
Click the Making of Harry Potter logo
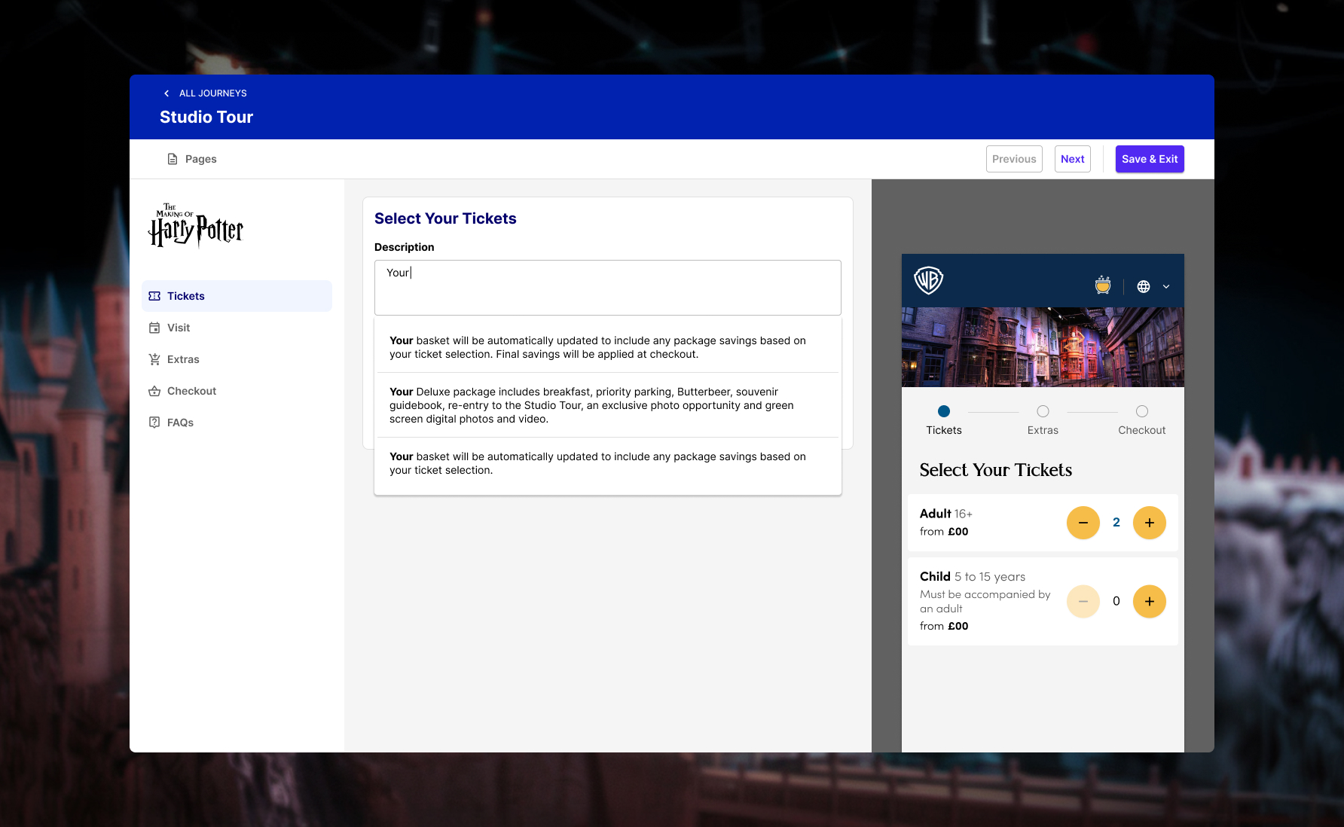click(x=196, y=225)
